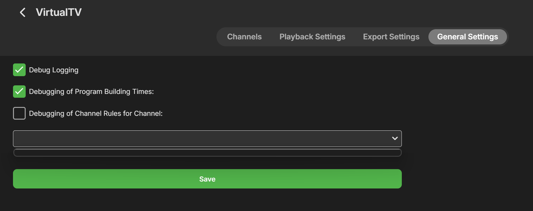Disable the Debug Logging checkbox

(x=19, y=70)
